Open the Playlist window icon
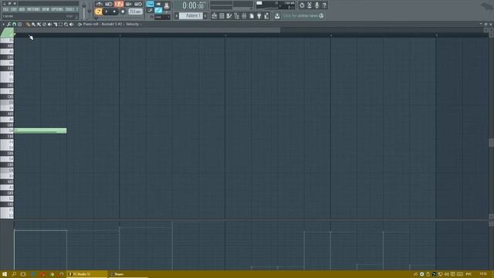Image resolution: width=494 pixels, height=278 pixels. point(215,15)
